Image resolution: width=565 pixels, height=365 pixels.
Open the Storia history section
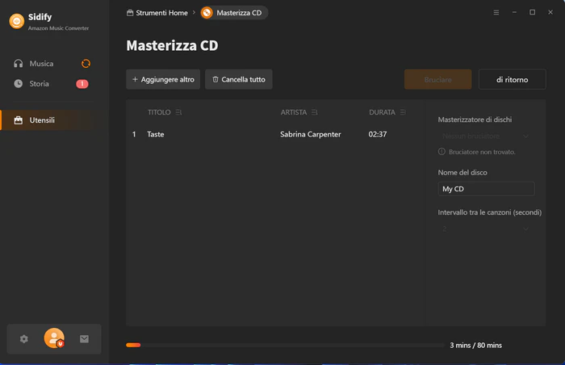coord(39,84)
